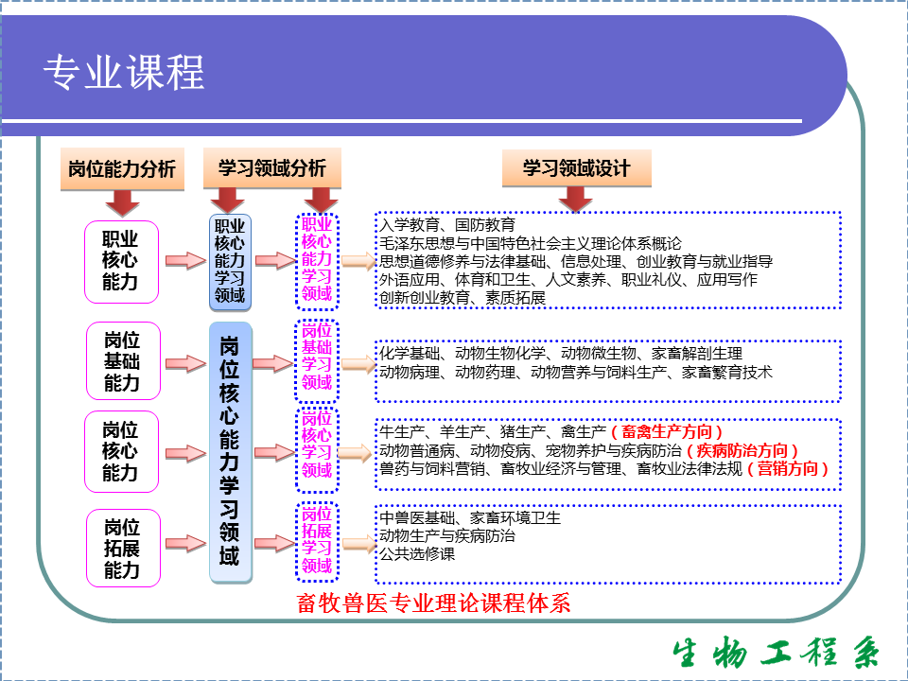
Task: Click the red down arrow under 岗位能力分析
Action: (x=122, y=201)
